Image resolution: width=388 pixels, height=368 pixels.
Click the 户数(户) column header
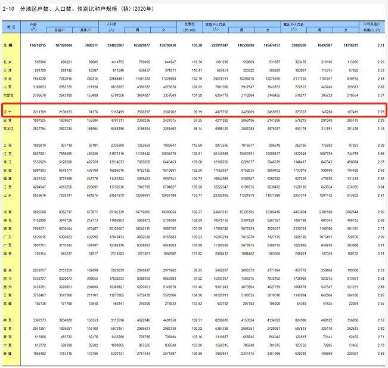tap(33, 27)
